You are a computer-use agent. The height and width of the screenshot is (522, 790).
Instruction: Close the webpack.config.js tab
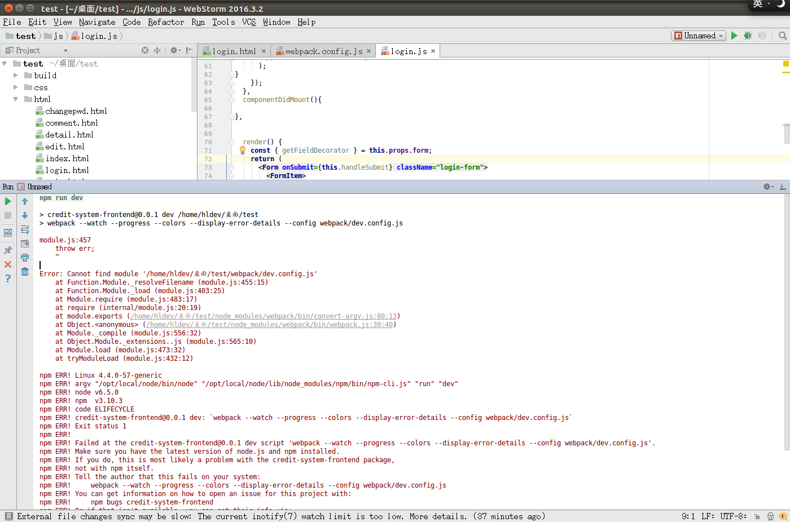(x=368, y=51)
